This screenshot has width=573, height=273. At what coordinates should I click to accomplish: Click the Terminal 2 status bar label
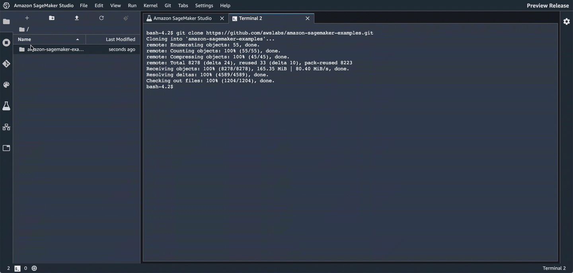[x=554, y=268]
